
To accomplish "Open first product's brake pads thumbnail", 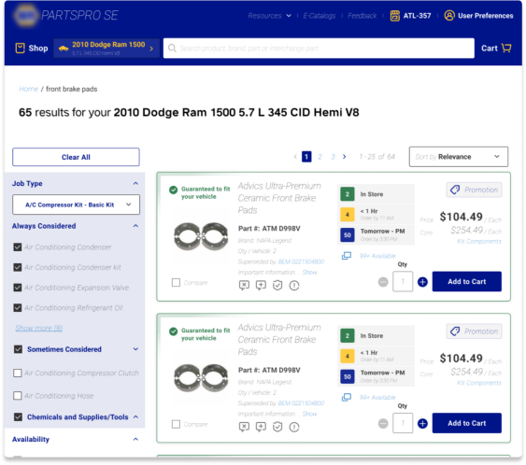I will [x=200, y=236].
